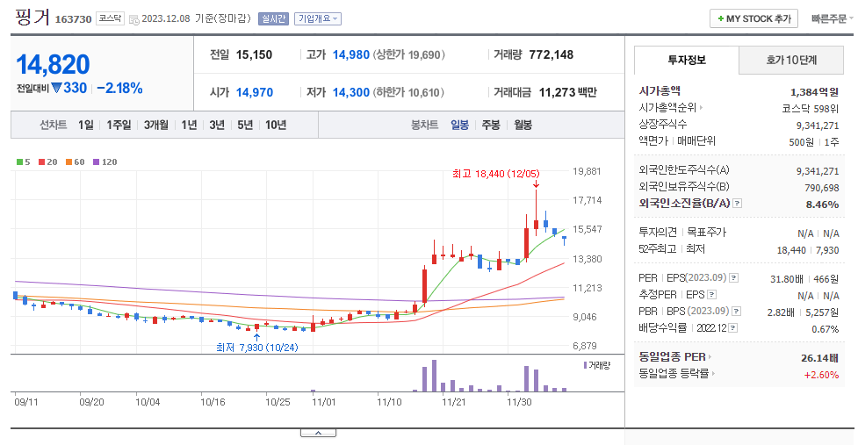Click the MY STOCK 추가 button
Viewport: 858px width, 445px height.
coord(754,18)
